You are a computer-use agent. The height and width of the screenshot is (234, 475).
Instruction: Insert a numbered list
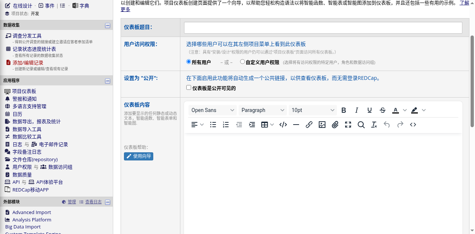pos(226,125)
